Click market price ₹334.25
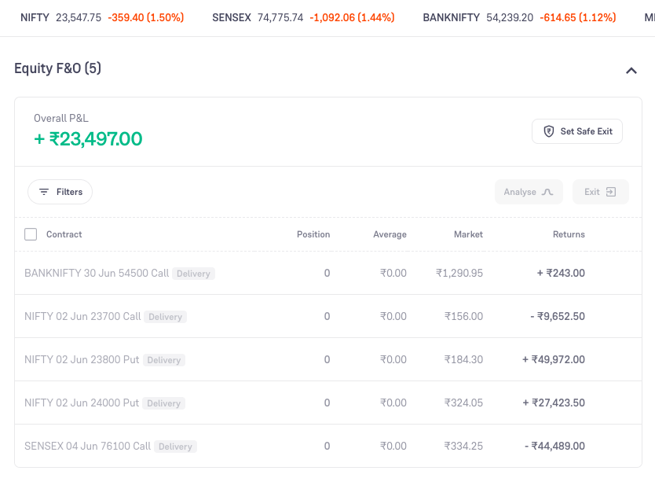The image size is (655, 489). pyautogui.click(x=463, y=447)
